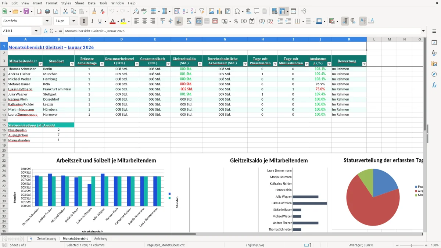441x248 pixels.
Task: Toggle Bold formatting
Action: point(84,21)
